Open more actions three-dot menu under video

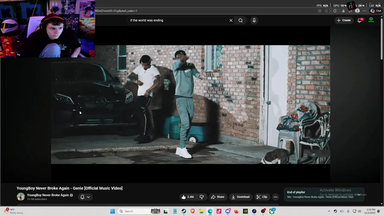point(275,197)
